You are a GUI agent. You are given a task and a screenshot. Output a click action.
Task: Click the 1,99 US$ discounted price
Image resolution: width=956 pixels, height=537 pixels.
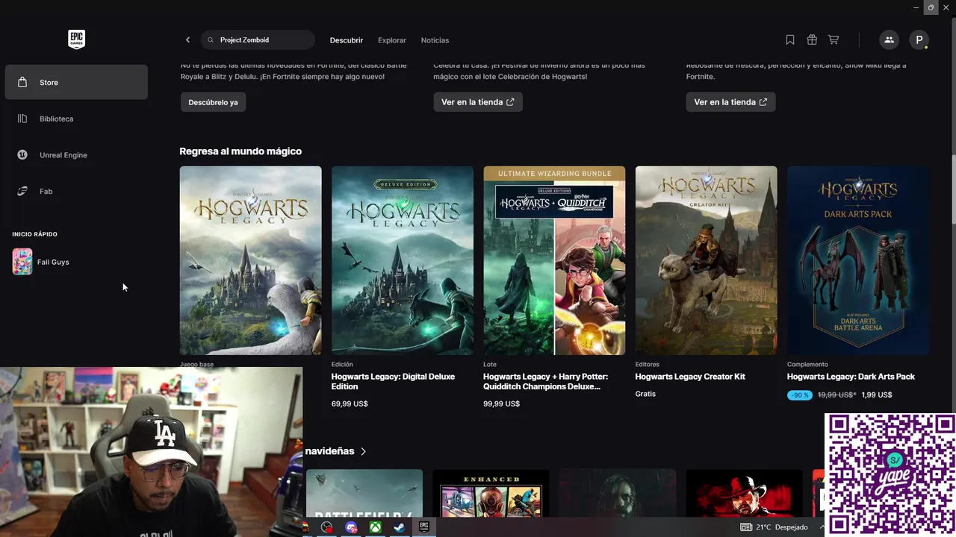tap(877, 395)
